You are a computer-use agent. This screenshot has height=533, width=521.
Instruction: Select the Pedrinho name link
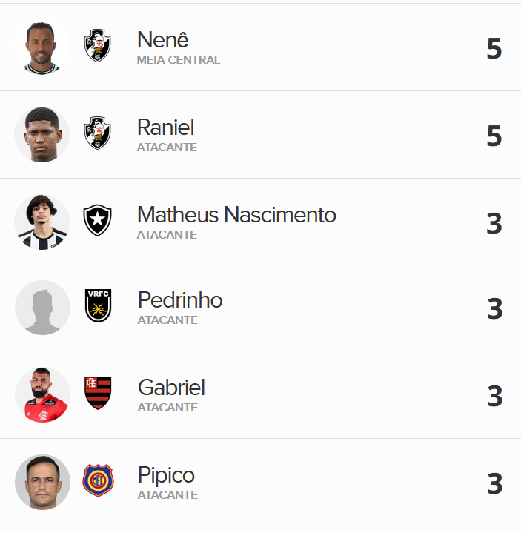(180, 300)
